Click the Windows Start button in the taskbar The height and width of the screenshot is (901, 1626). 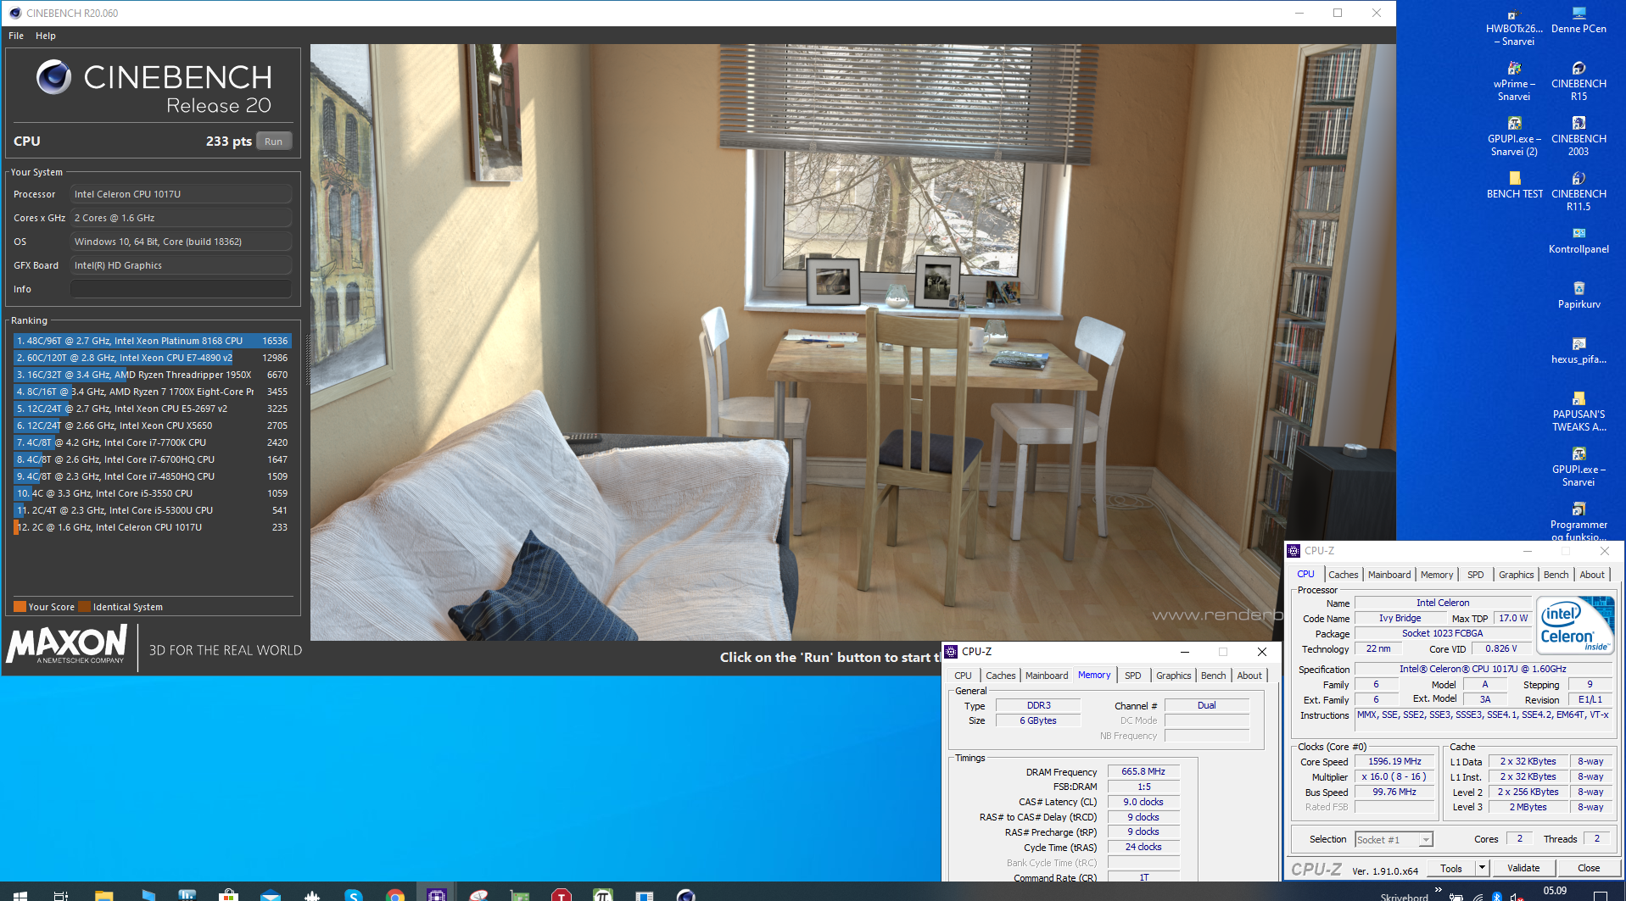coord(20,895)
